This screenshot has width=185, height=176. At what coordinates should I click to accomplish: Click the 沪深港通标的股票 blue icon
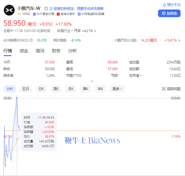click(x=79, y=14)
